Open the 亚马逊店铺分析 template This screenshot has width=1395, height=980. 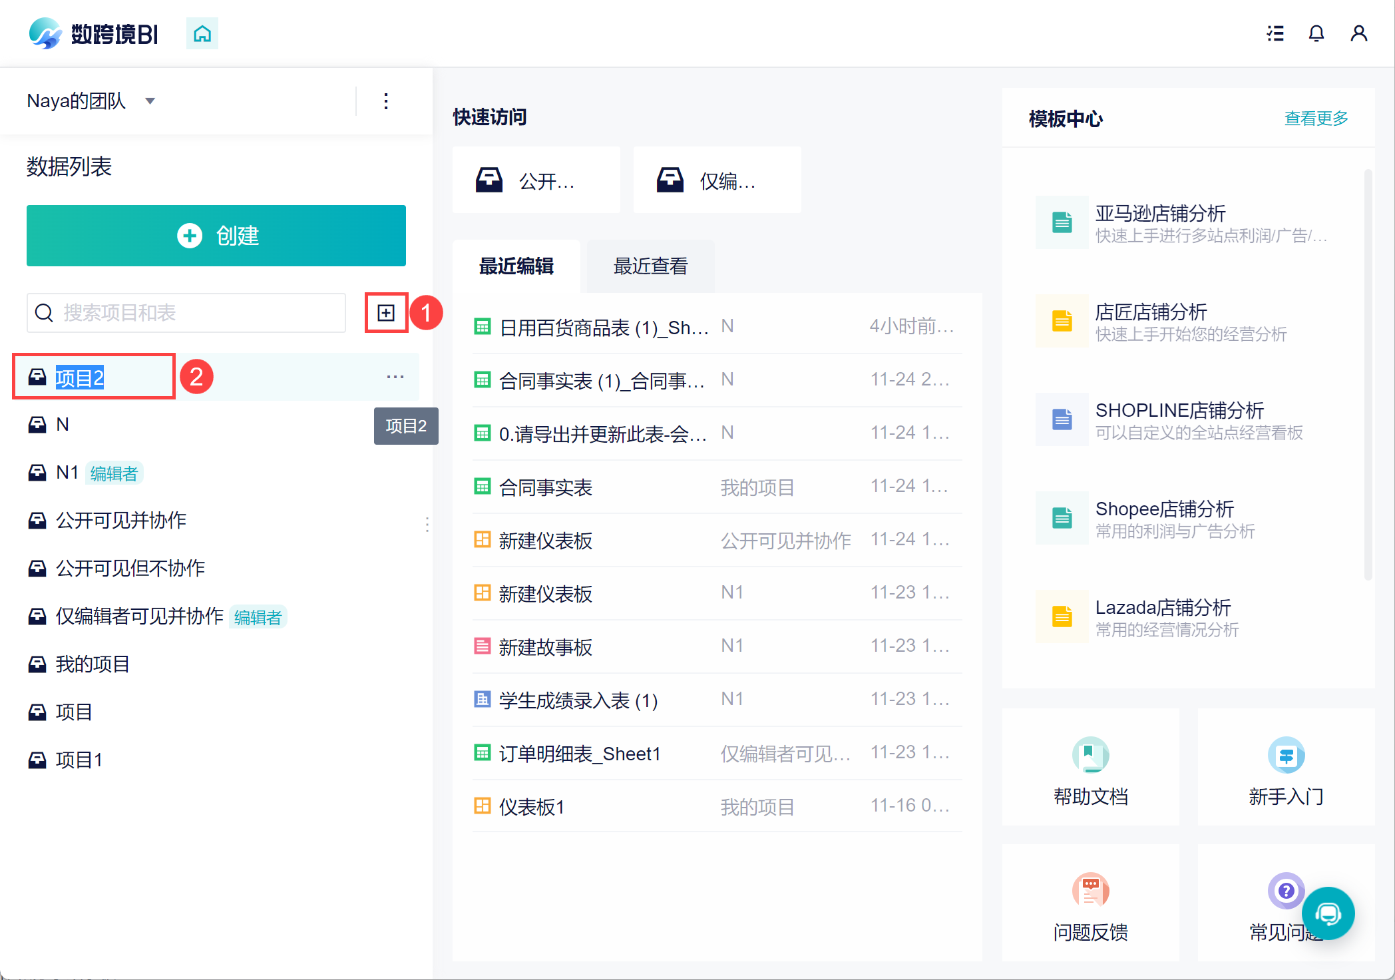point(1160,214)
